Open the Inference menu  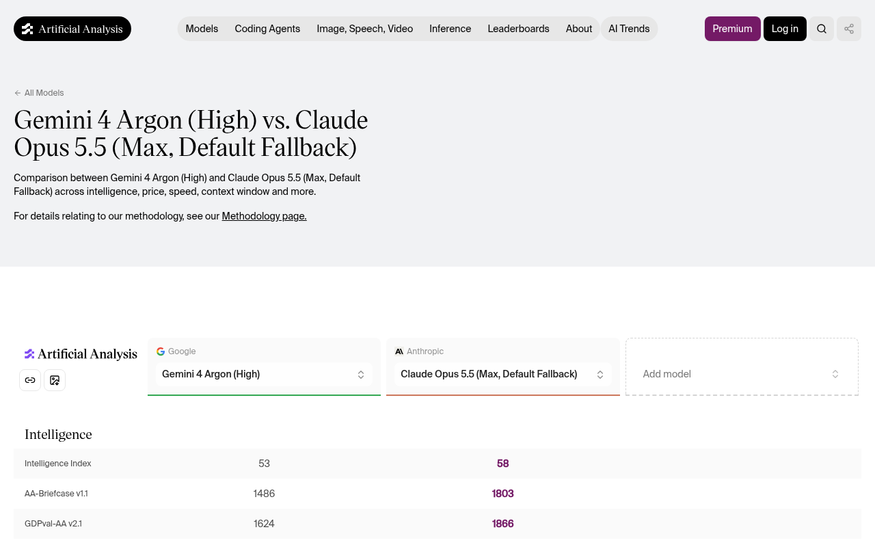tap(450, 29)
